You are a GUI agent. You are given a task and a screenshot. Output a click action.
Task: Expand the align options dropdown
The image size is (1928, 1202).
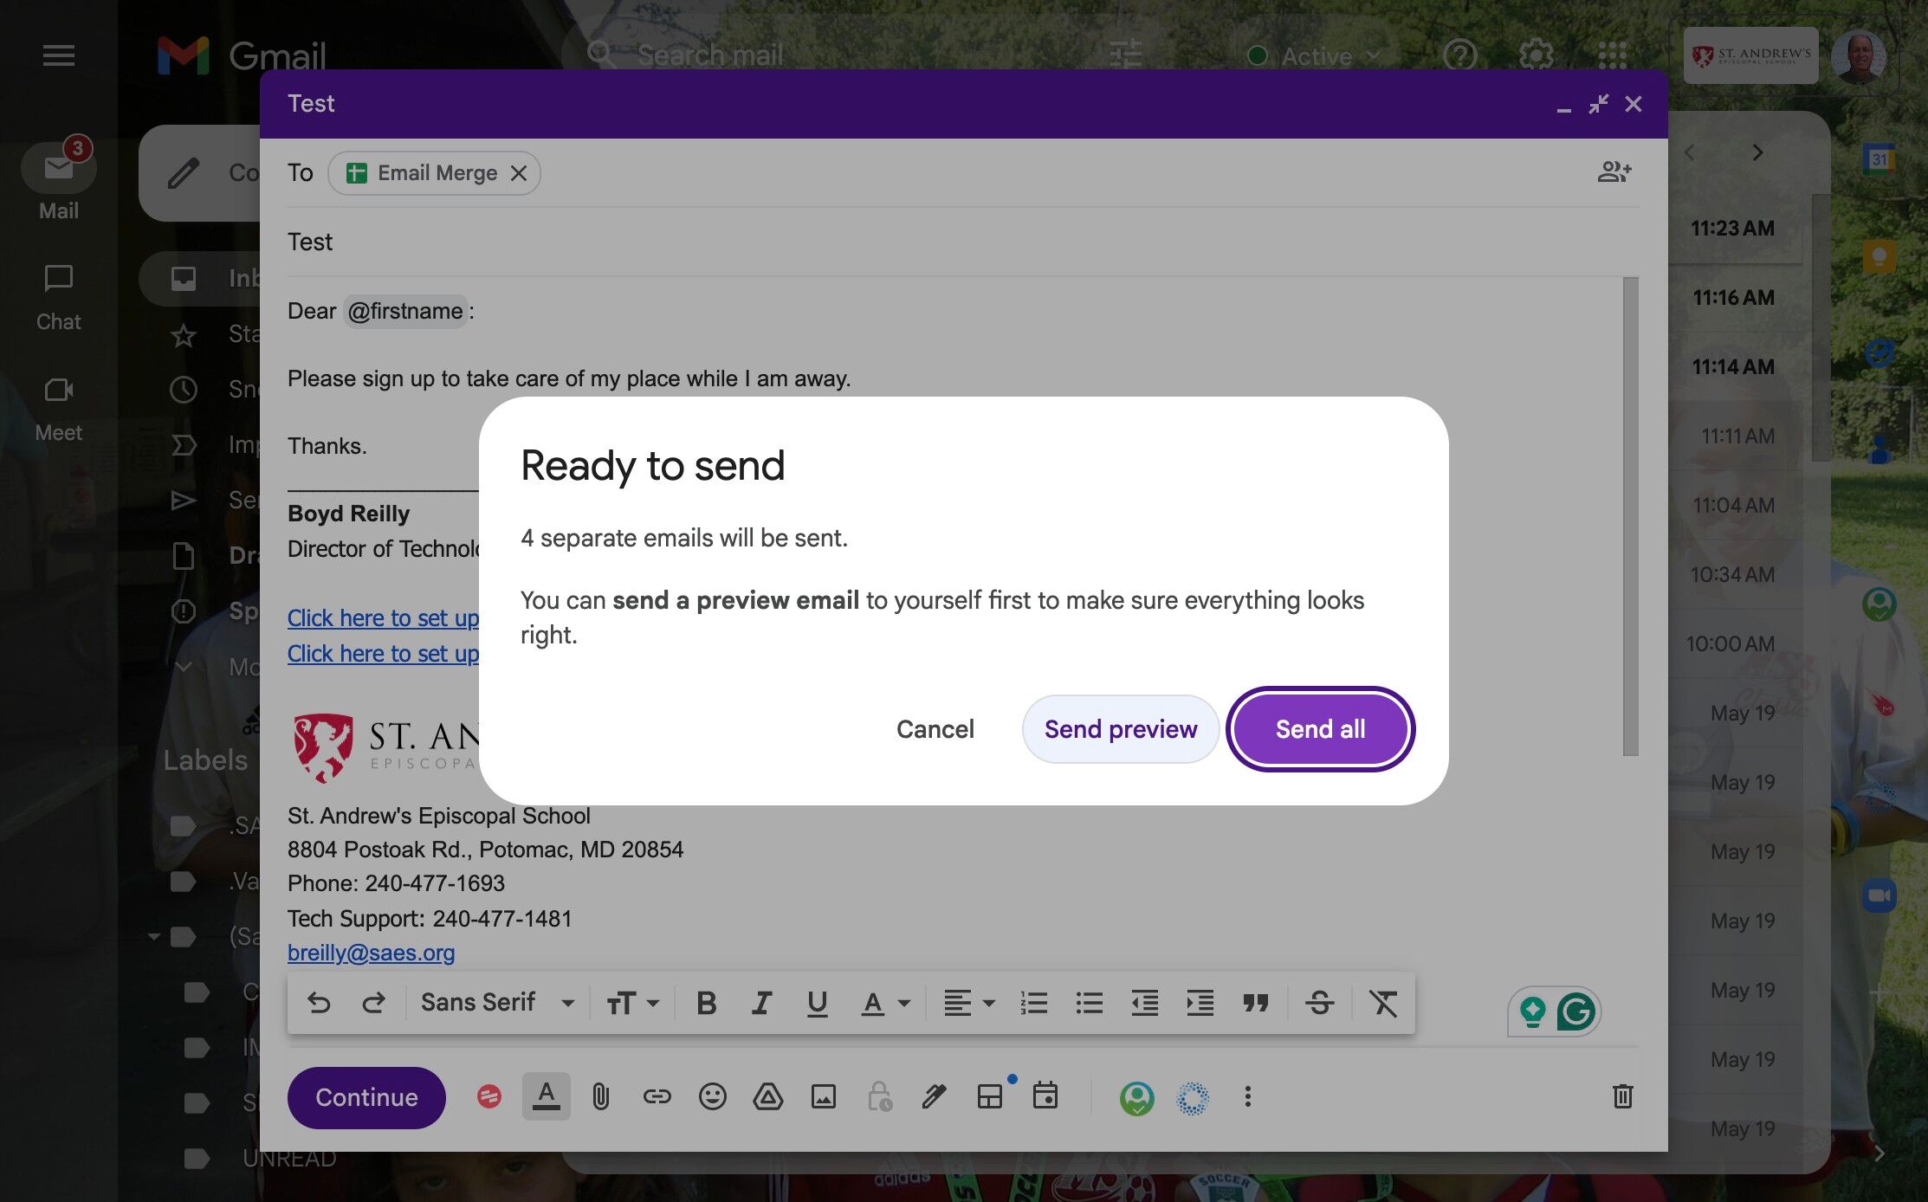click(x=968, y=1003)
